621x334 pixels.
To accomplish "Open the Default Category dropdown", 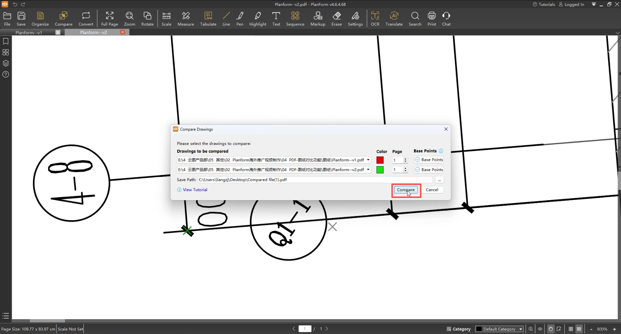I will point(499,329).
